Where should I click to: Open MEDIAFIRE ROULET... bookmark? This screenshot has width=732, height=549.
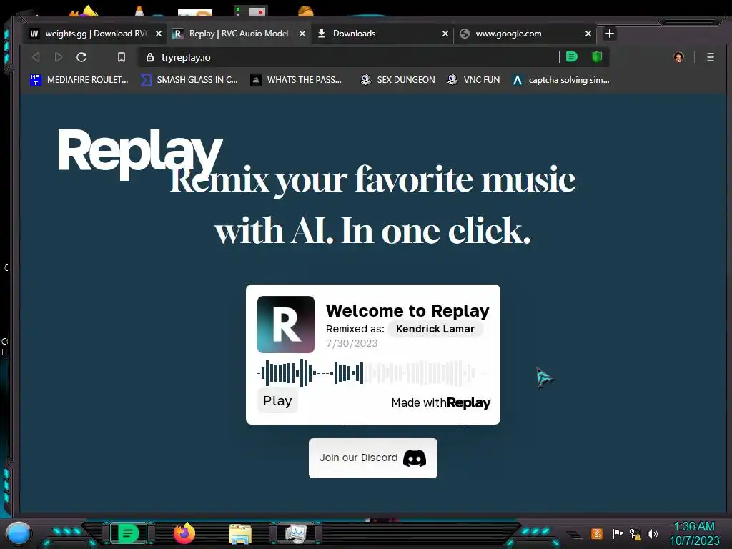point(79,80)
